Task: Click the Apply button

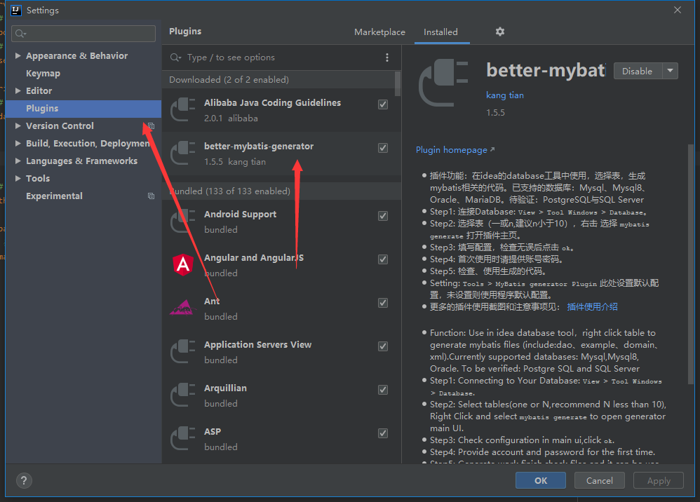Action: point(659,480)
